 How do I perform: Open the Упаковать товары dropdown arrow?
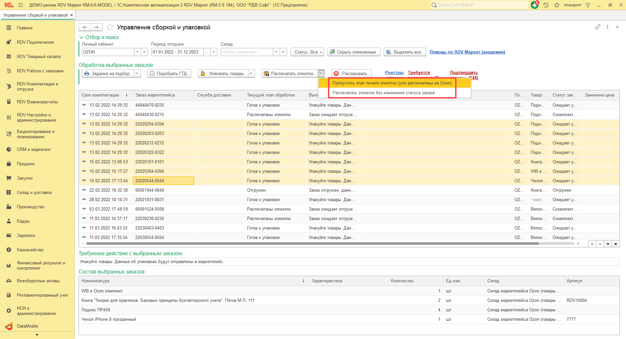[251, 74]
